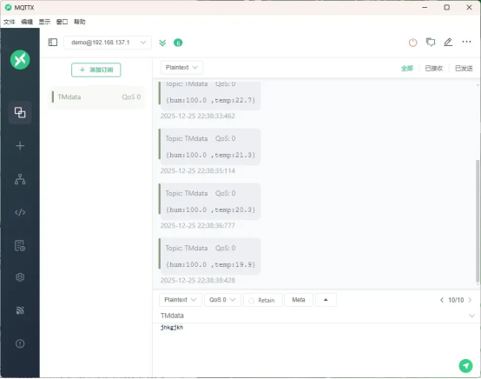
Task: Open the Help menu
Action: click(80, 22)
